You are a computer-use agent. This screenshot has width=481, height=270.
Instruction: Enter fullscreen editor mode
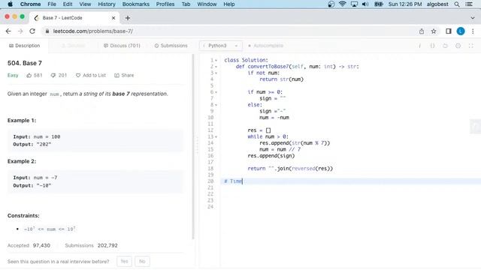pos(471,46)
